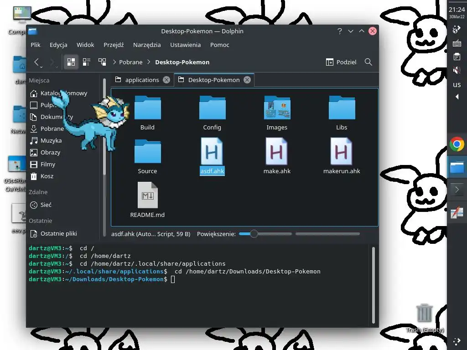Click Pobrane in the breadcrumb path
The height and width of the screenshot is (350, 467).
[x=131, y=62]
